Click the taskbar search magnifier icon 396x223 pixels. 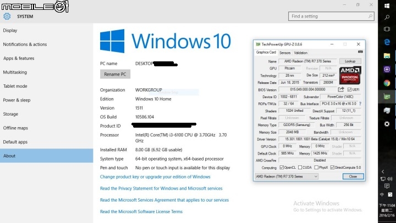[387, 18]
